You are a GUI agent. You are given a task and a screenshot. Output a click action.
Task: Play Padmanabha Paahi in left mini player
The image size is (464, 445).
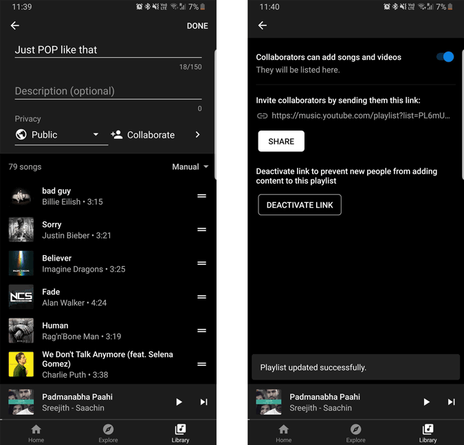179,402
